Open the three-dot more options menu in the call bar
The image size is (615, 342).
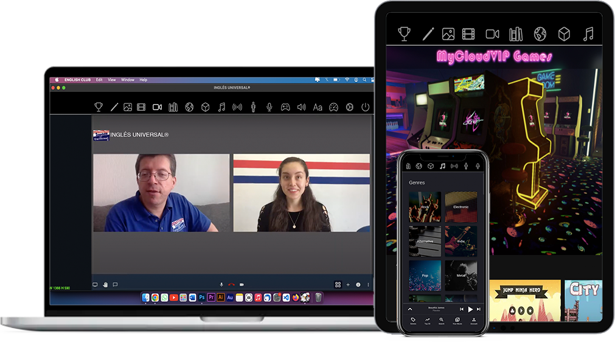click(369, 284)
